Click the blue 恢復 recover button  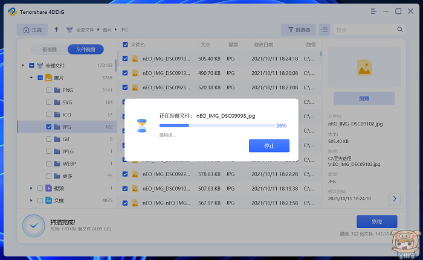(x=376, y=221)
